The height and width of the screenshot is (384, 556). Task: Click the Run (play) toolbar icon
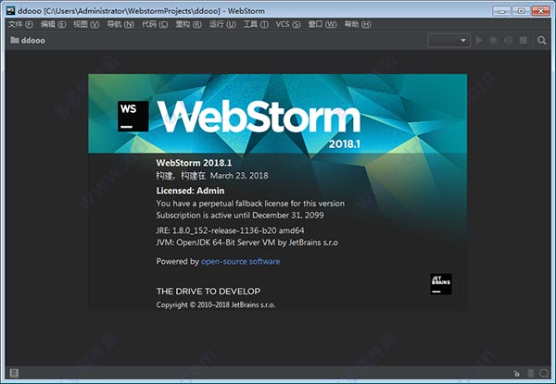pos(479,41)
